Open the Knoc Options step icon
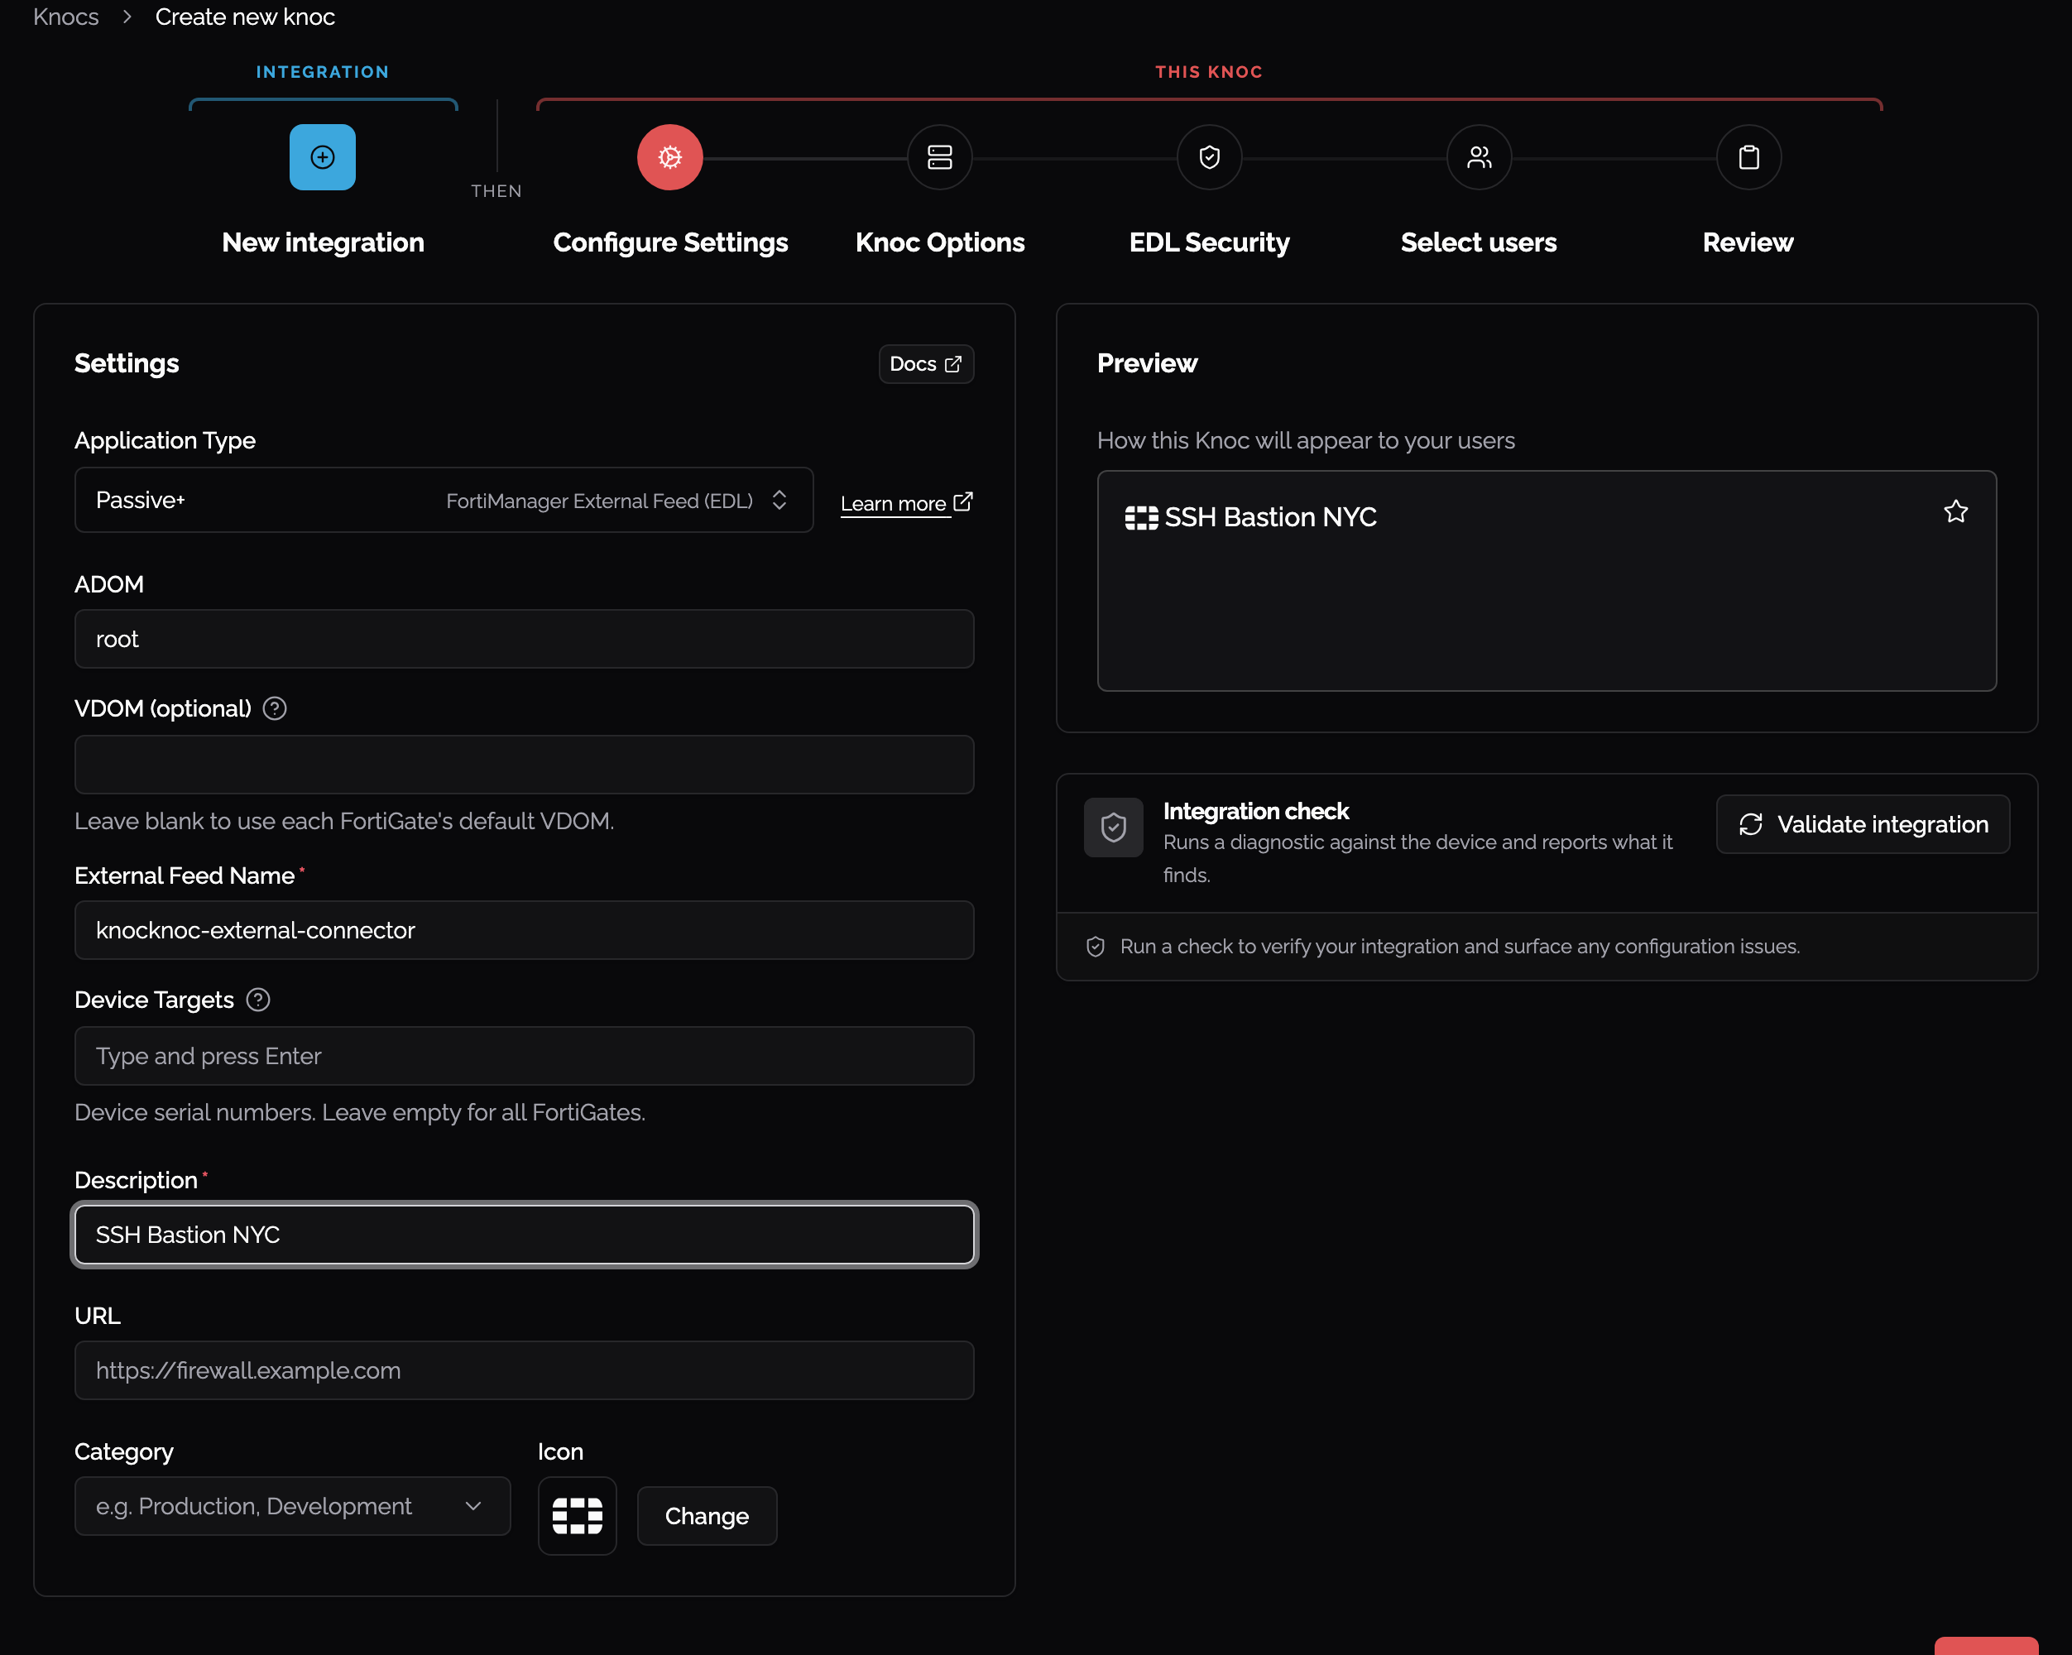Screen dimensions: 2072x1655 (939, 156)
